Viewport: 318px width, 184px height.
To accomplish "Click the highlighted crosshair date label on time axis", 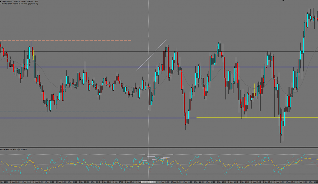I will click(x=148, y=182).
